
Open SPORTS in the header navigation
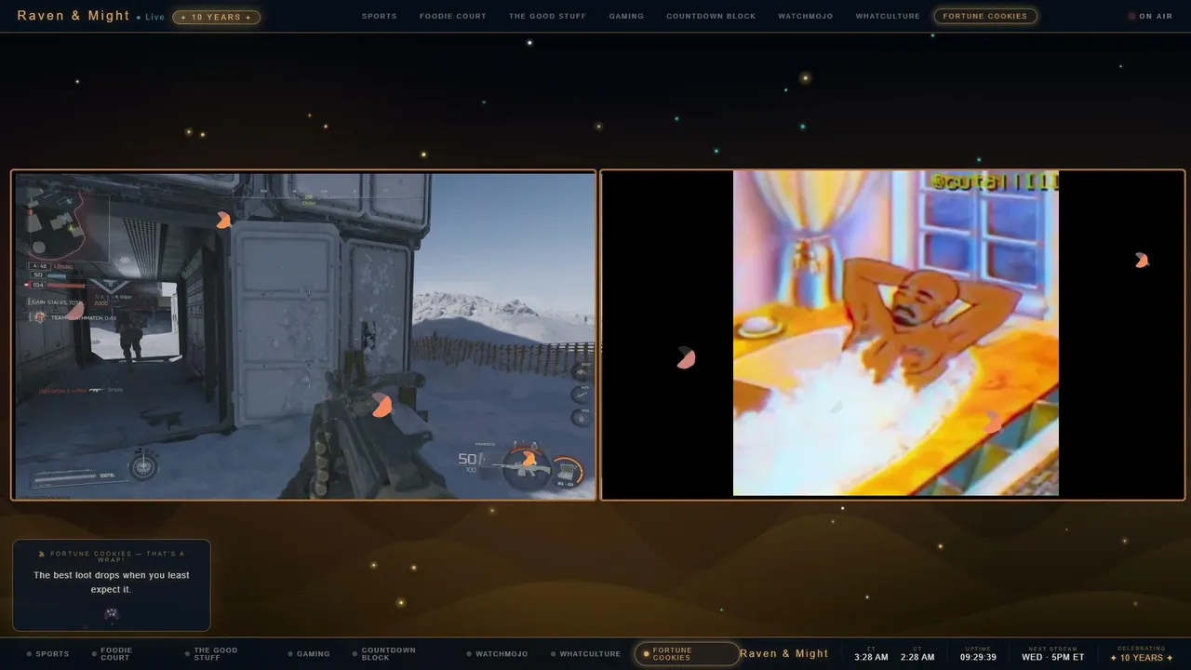(380, 16)
